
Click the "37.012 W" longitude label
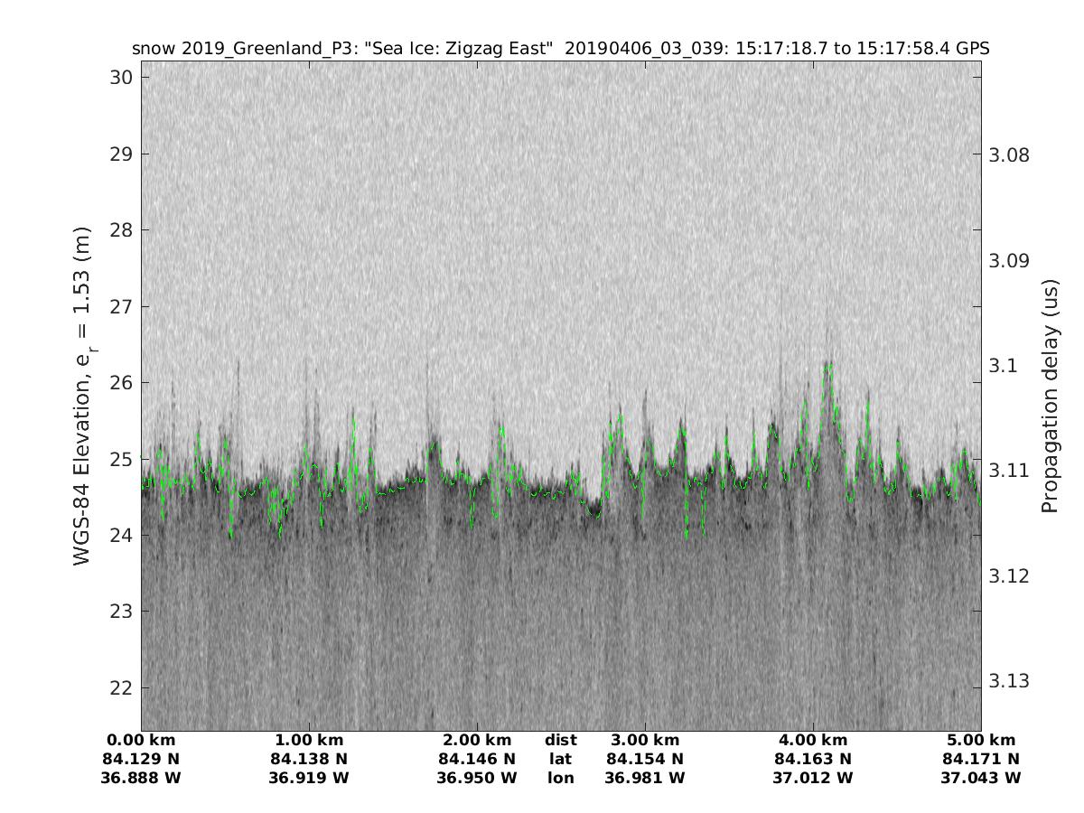pyautogui.click(x=813, y=778)
